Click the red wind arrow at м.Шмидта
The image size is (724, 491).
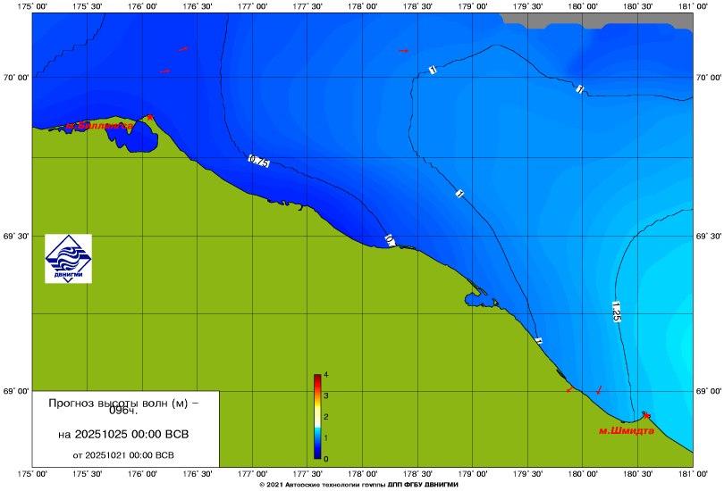click(645, 416)
